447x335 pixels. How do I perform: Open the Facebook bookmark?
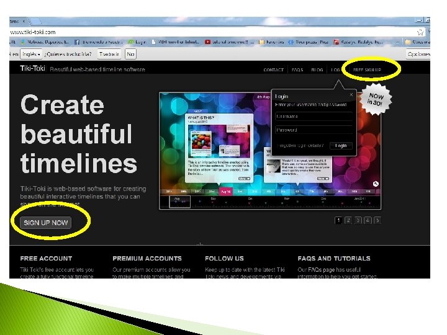point(98,42)
